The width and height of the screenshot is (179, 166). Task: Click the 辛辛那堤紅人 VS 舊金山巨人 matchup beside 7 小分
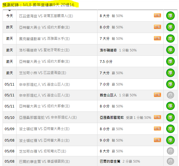pyautogui.click(x=44, y=84)
